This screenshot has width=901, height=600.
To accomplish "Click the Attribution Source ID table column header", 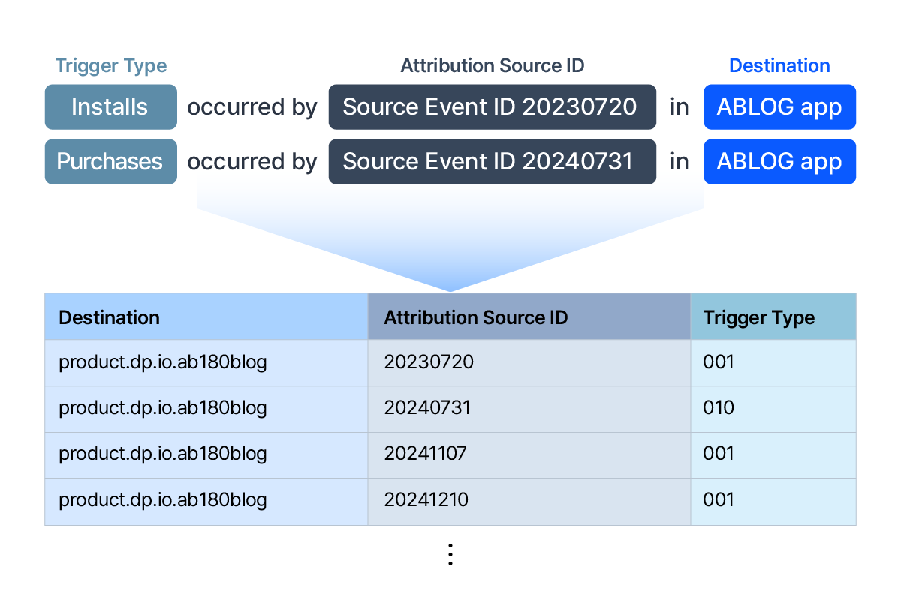I will coord(476,317).
